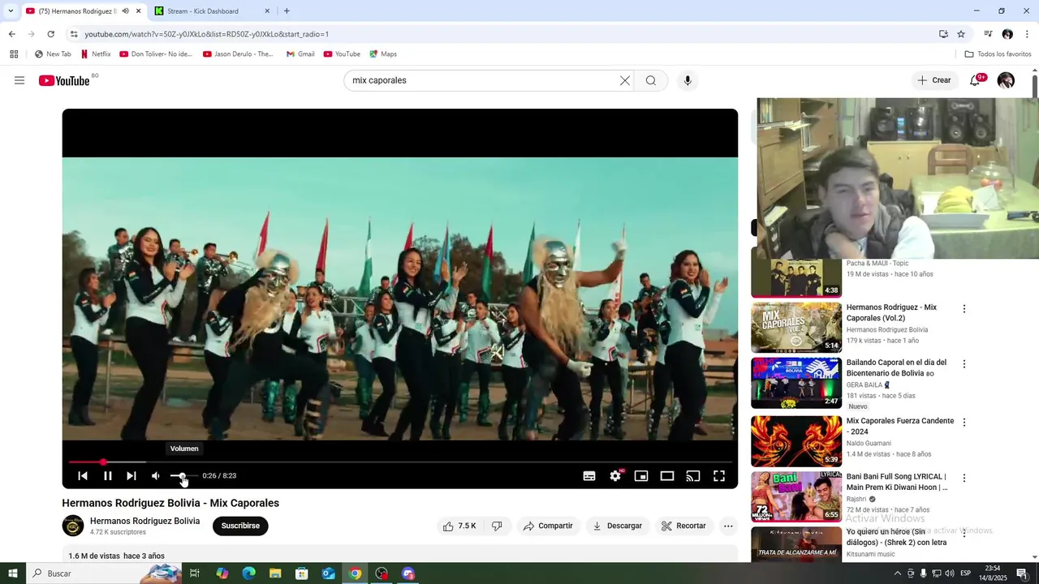Play the Bailando Caporal thumbnail

click(796, 383)
